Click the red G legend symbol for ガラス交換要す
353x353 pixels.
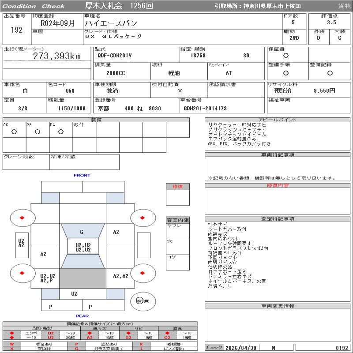click(x=76, y=349)
